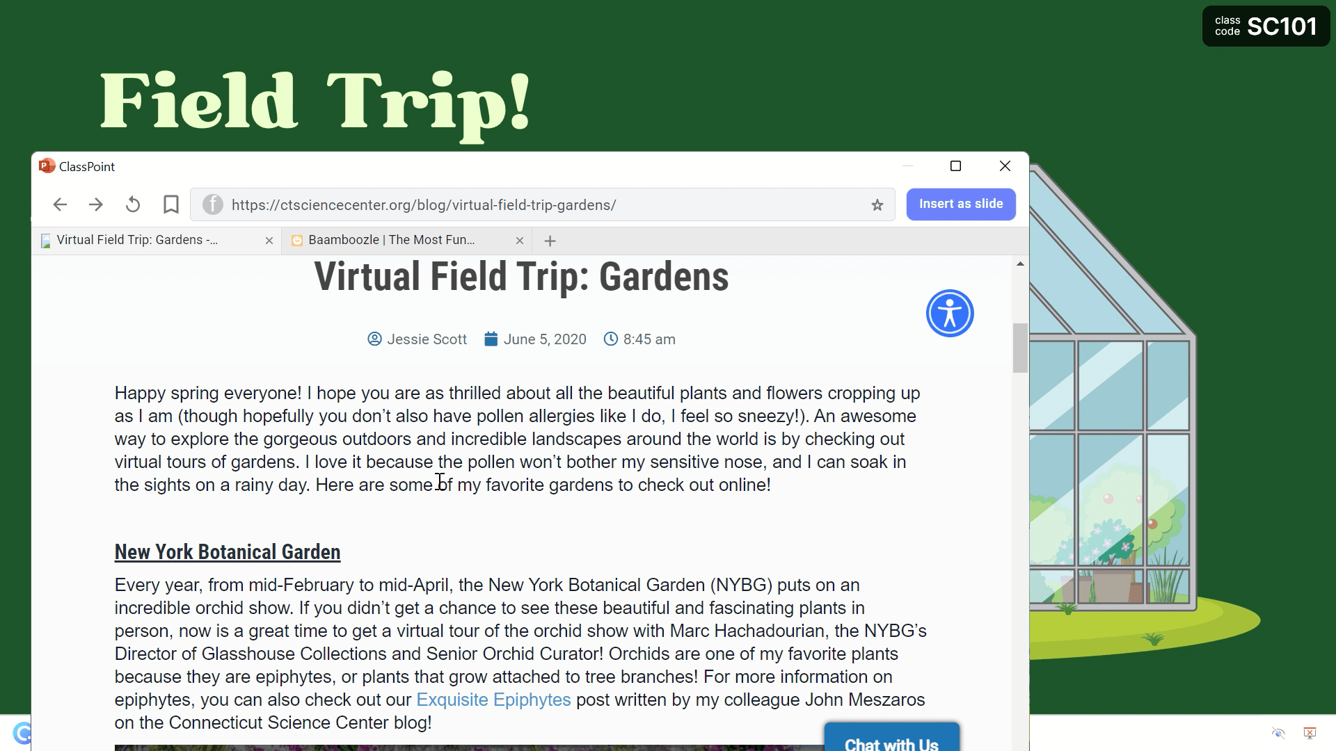The image size is (1336, 751).
Task: Toggle the bookmark this page icon
Action: (170, 202)
